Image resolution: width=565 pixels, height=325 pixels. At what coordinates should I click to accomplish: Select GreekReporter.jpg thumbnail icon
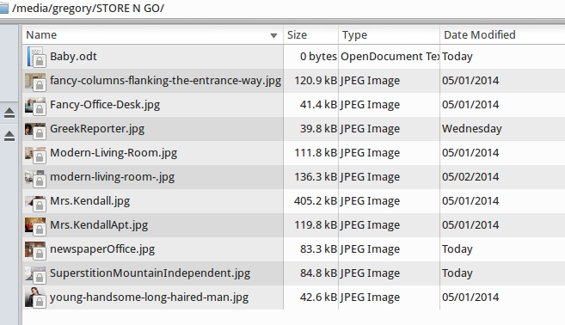(x=35, y=130)
